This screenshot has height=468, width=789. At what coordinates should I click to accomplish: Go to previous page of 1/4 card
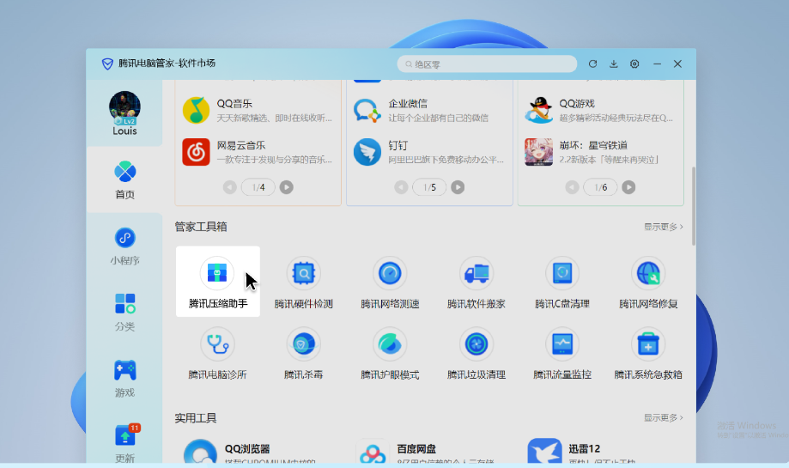230,187
